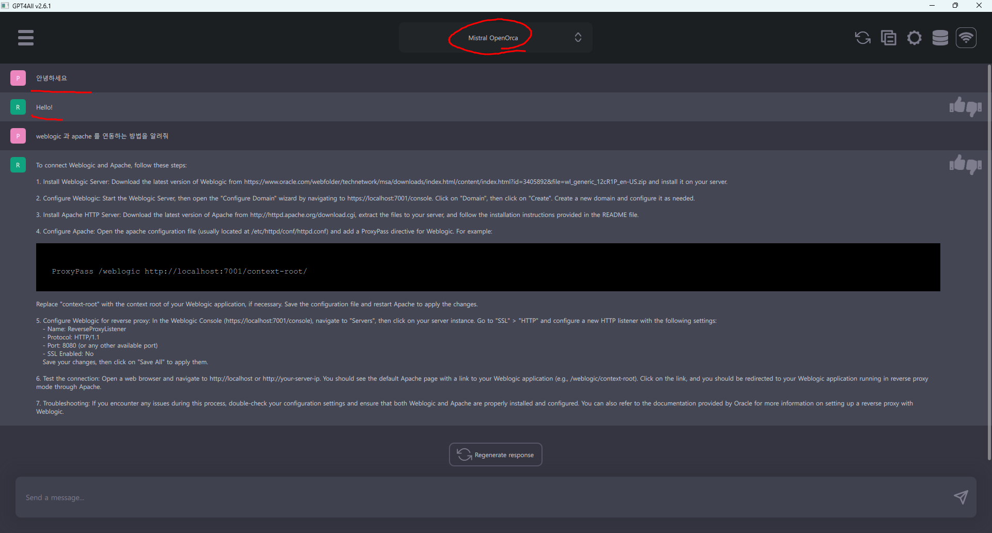992x533 pixels.
Task: Thumbs up the Weblogic and Apache answer
Action: [x=957, y=163]
